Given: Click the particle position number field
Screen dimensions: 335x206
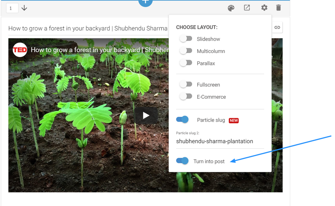Looking at the screenshot, I should 12,8.
